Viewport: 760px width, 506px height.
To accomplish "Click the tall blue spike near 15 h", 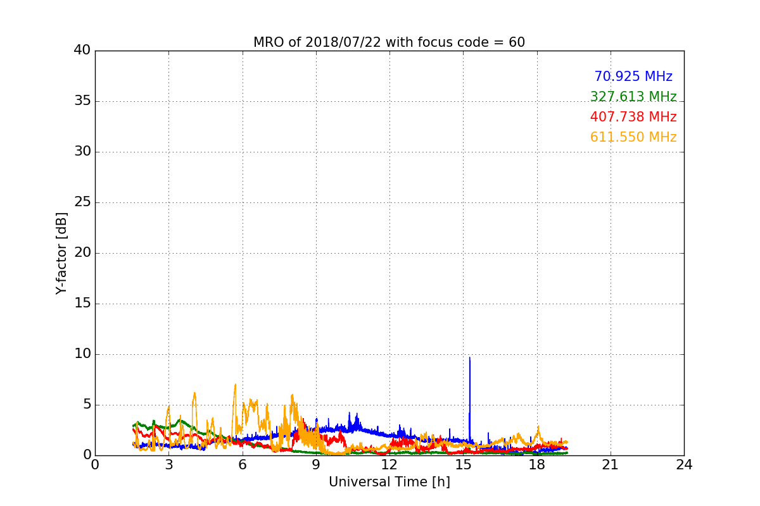I will click(469, 398).
